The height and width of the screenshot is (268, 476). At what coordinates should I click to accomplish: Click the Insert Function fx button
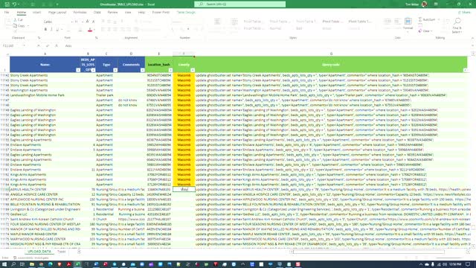pos(57,46)
